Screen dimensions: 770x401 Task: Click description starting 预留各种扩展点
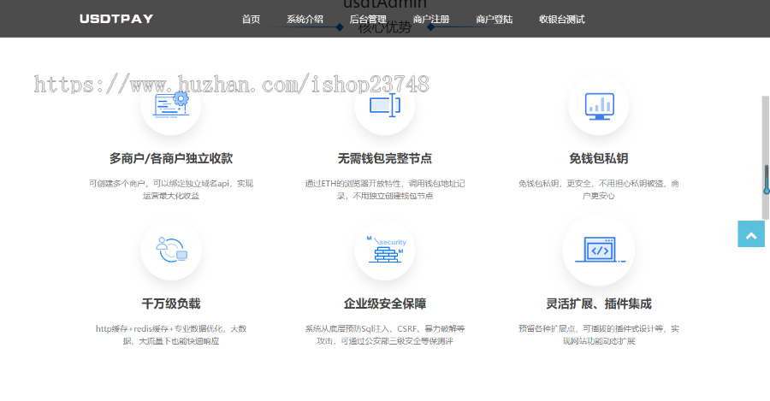pos(599,335)
